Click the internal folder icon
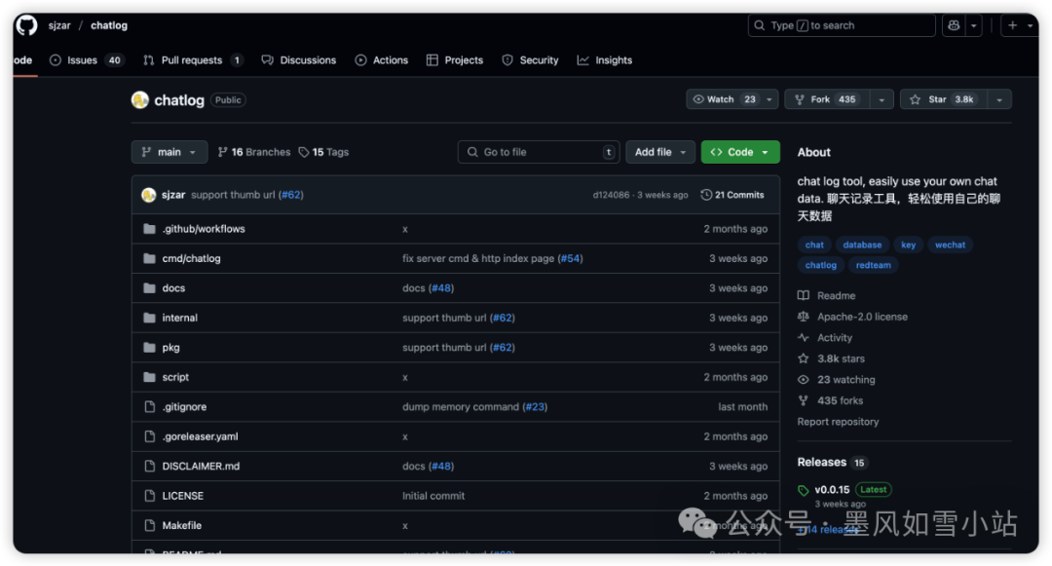 150,318
